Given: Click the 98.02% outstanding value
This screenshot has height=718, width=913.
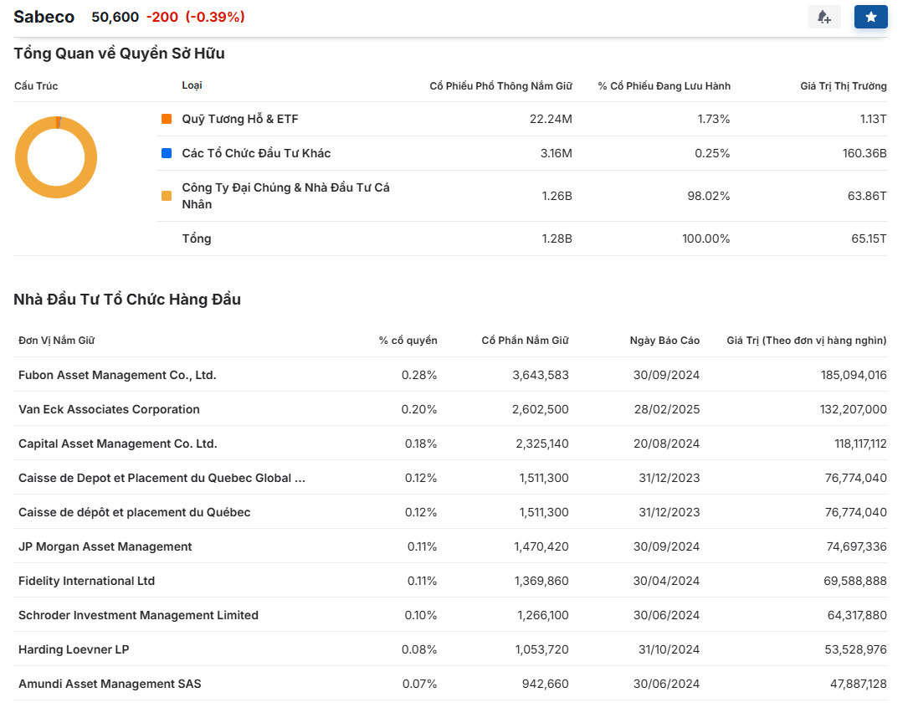Looking at the screenshot, I should coord(709,196).
